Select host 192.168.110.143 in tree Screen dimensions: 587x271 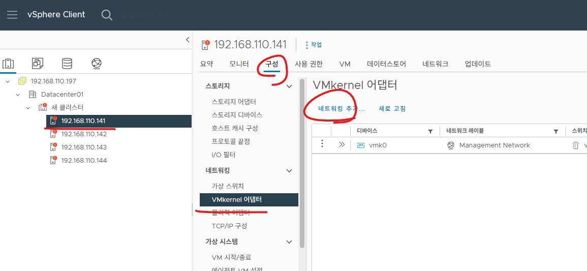pos(84,147)
